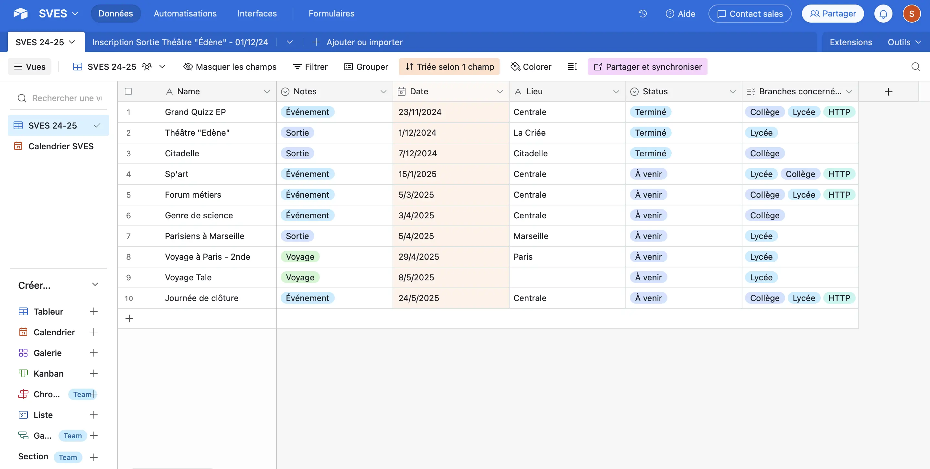This screenshot has width=930, height=469.
Task: Expand SVES 24-25 table tab chevron
Action: (72, 42)
